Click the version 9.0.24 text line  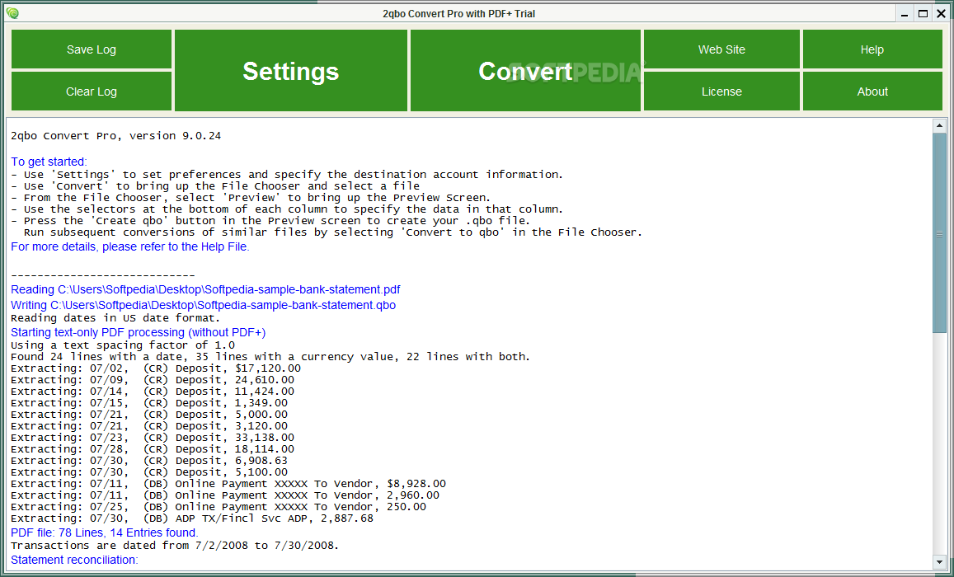(x=115, y=136)
